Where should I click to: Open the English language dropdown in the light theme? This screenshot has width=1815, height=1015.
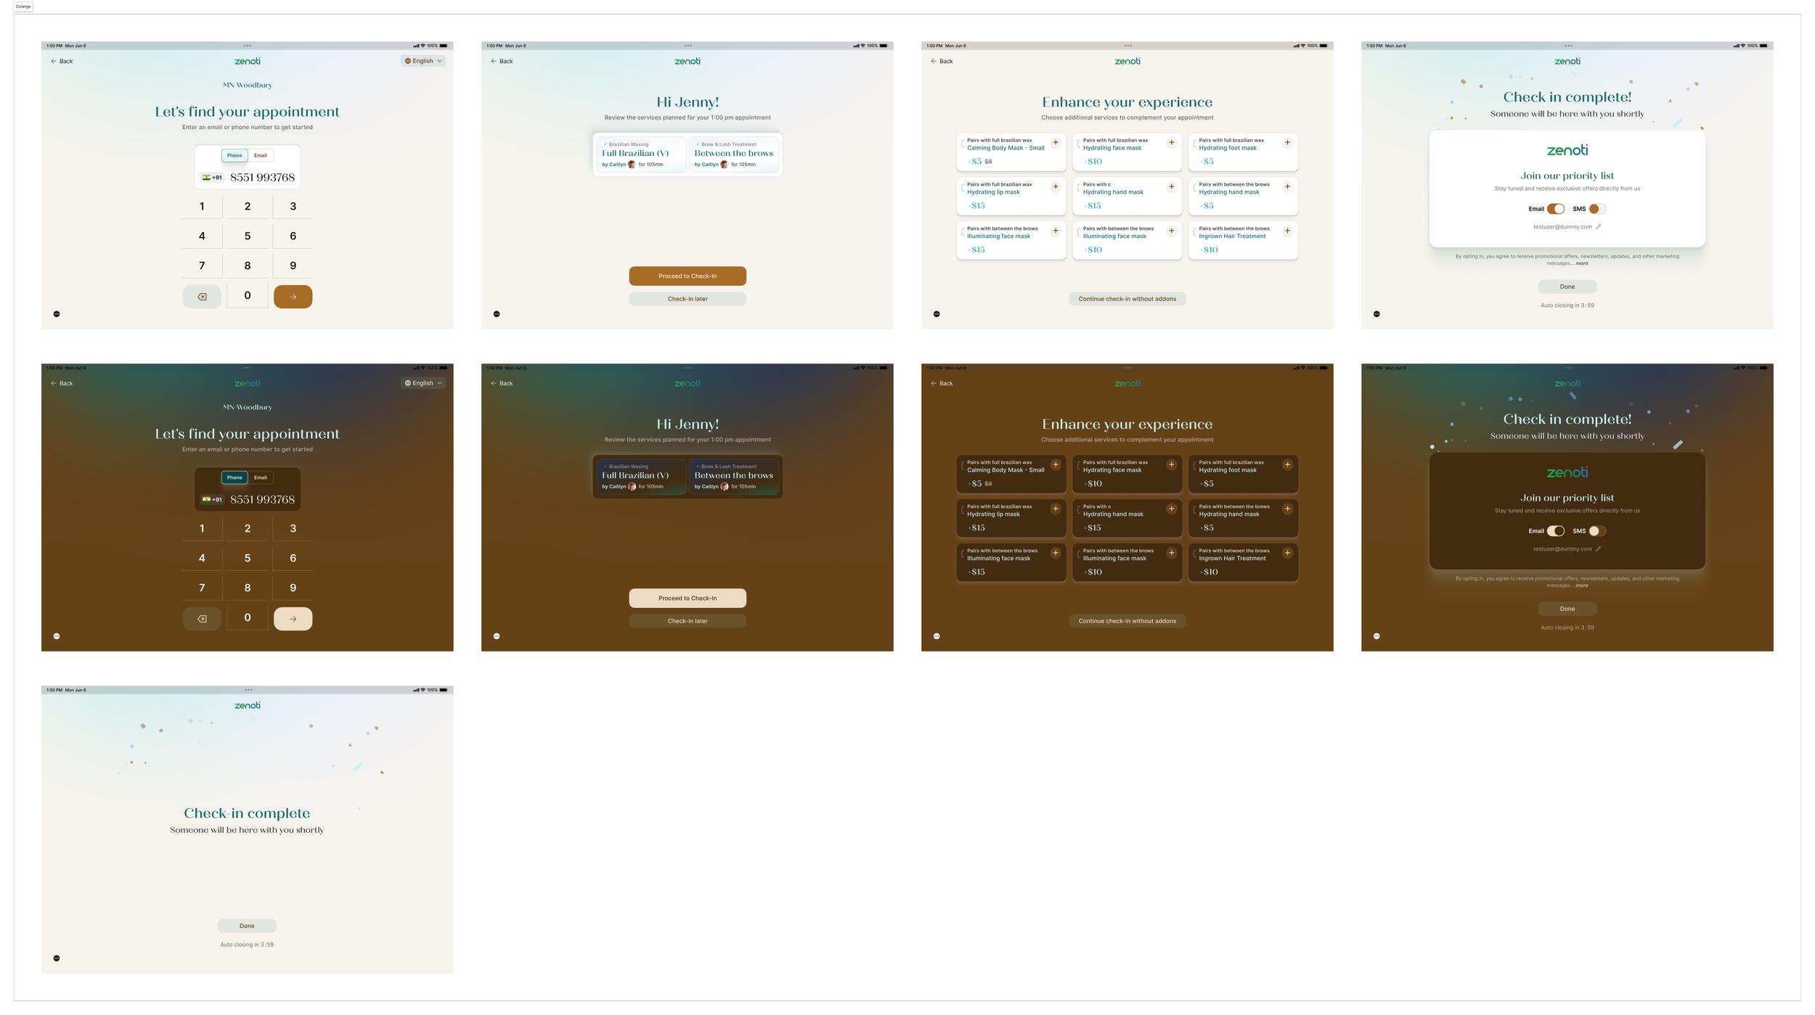[x=423, y=61]
